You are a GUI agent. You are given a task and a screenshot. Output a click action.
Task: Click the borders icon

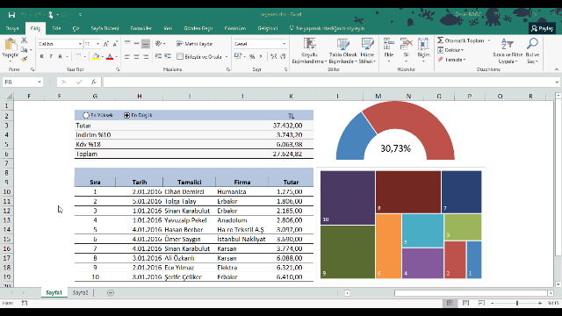pyautogui.click(x=78, y=56)
